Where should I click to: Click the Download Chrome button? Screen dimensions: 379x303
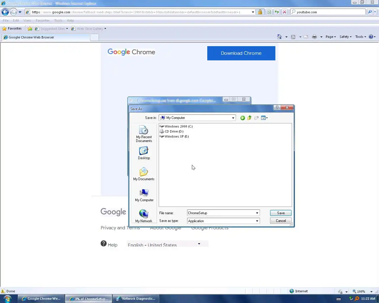(241, 53)
